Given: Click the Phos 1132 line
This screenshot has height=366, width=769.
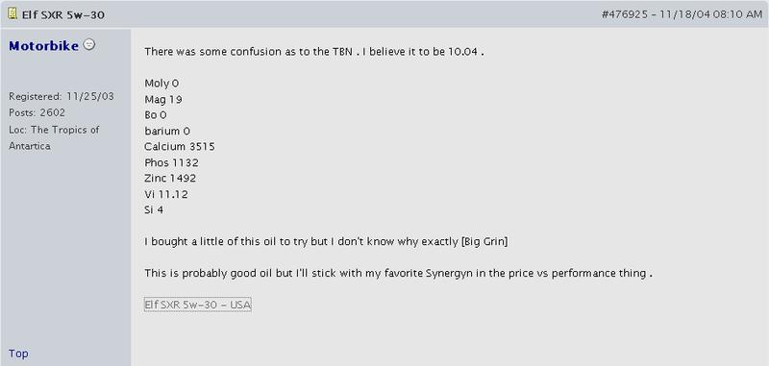Looking at the screenshot, I should pyautogui.click(x=171, y=162).
